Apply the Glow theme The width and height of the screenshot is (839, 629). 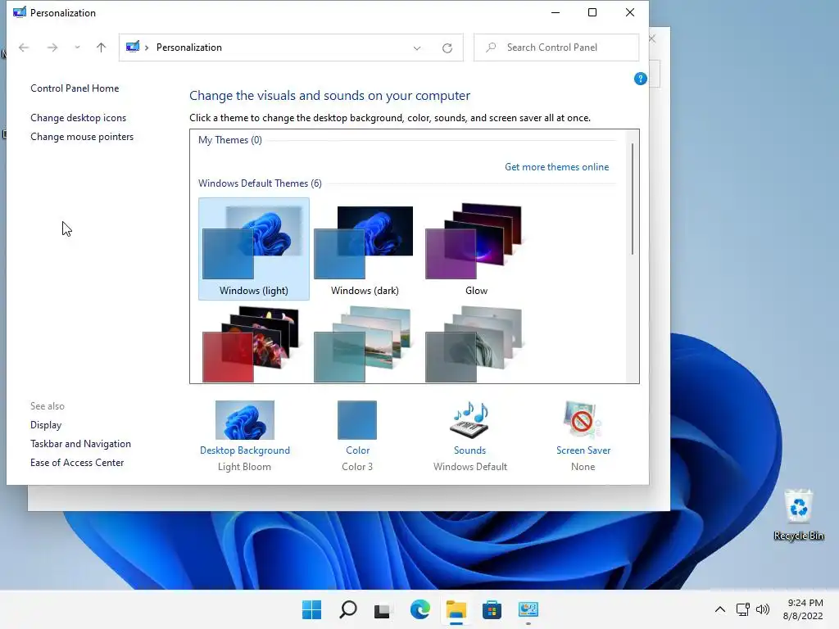click(x=476, y=249)
